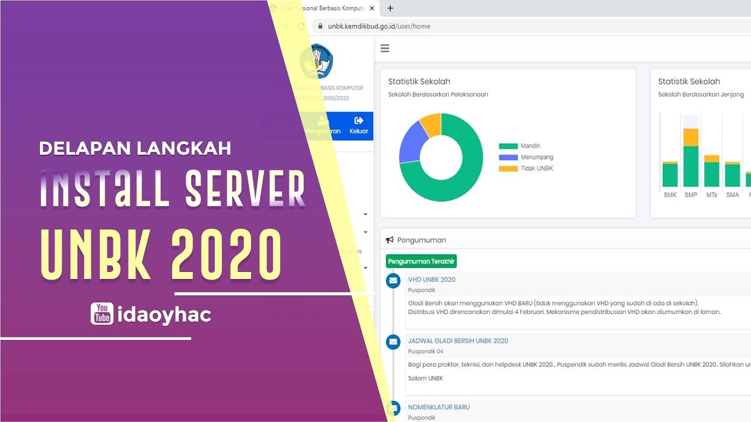751x422 pixels.
Task: Click the yellow segment of donut chart
Action: point(432,124)
